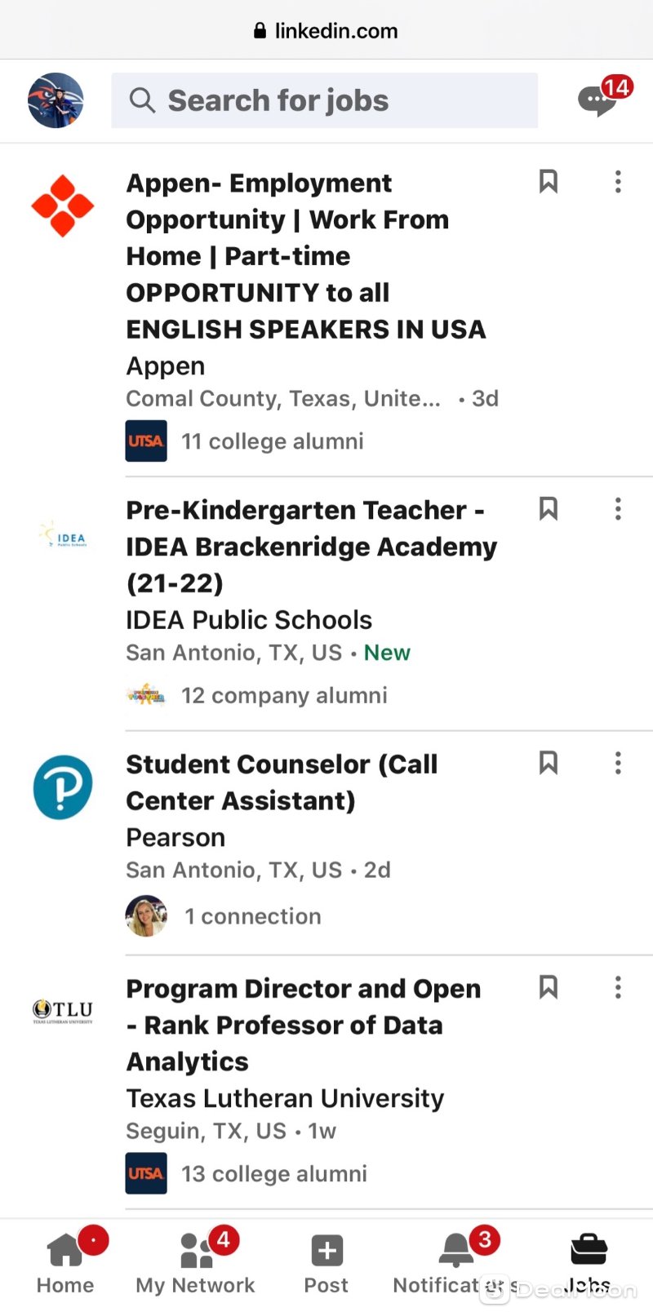Open Texas Lutheran University company name
Viewport: 653px width, 1316px height.
click(x=285, y=1098)
